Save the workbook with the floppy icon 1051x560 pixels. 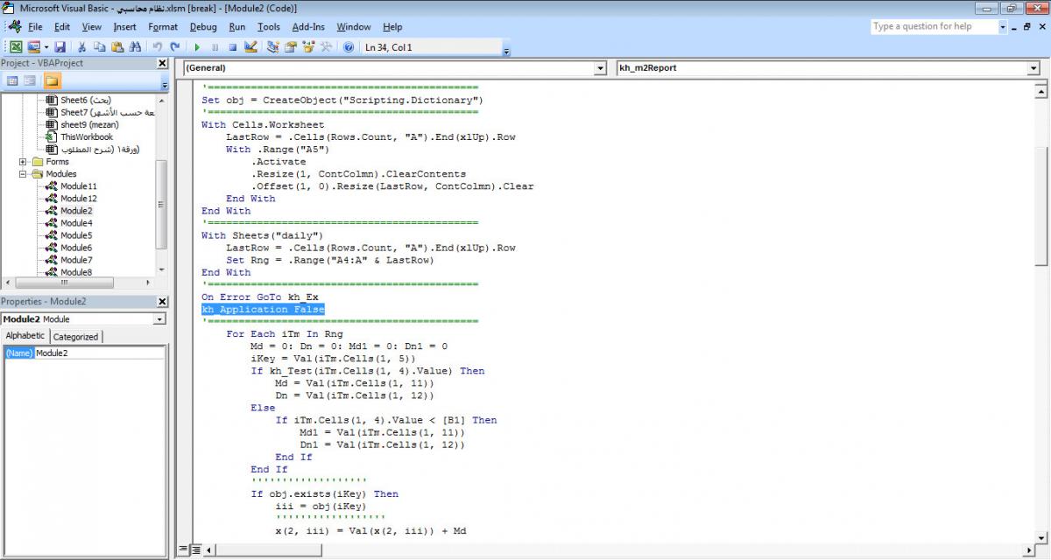coord(60,47)
